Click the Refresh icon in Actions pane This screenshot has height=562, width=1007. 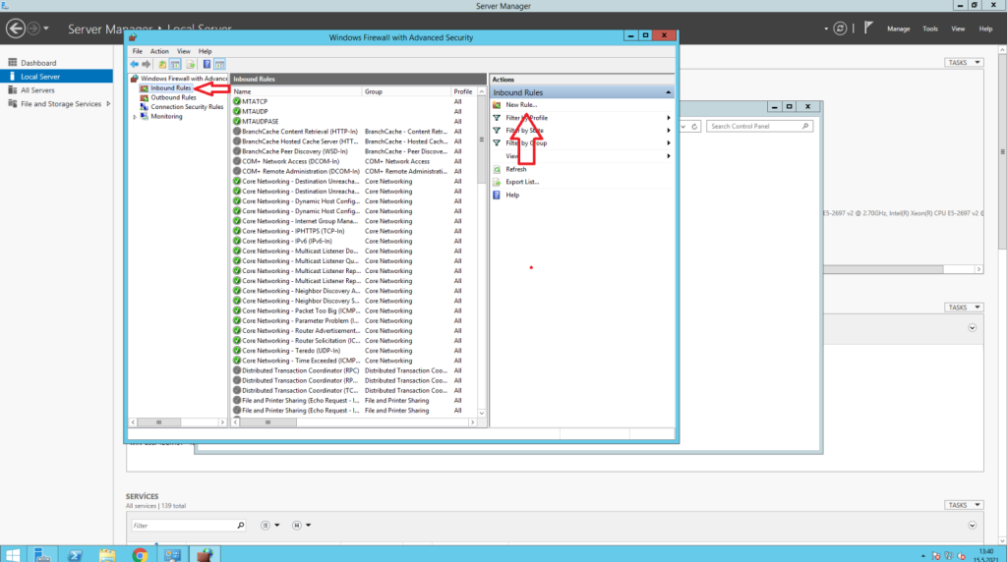[x=497, y=169]
